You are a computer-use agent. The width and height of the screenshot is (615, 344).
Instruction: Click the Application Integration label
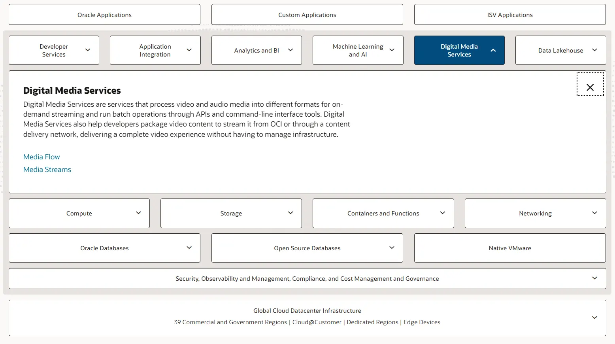(x=155, y=51)
